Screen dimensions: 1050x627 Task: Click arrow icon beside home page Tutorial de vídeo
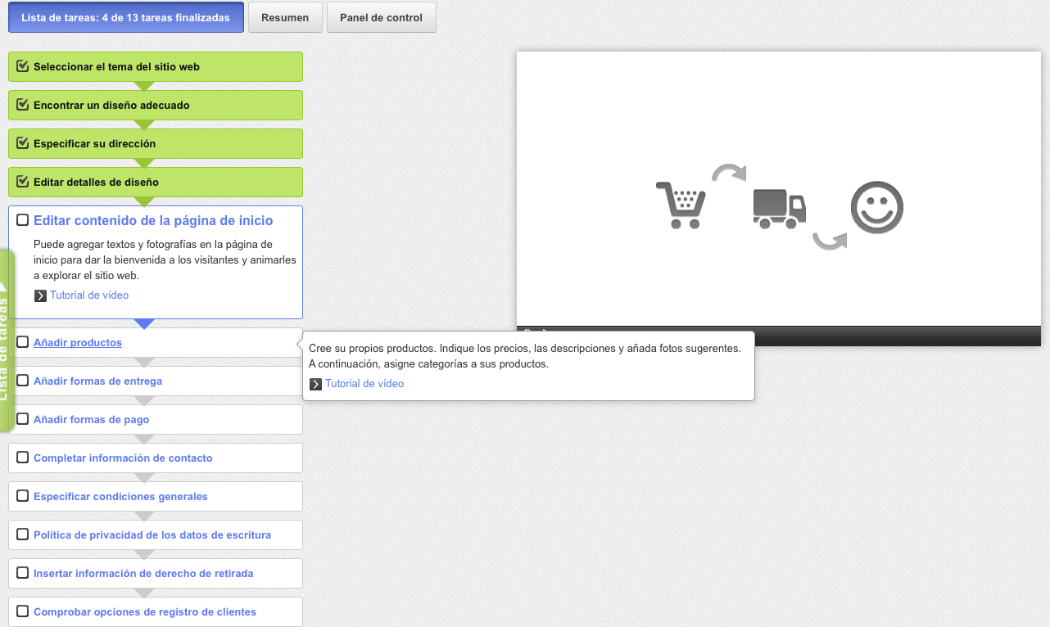pos(40,295)
